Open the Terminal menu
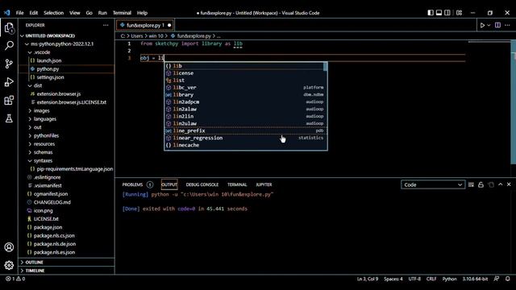Screen dimensions: 516x290 [122, 13]
